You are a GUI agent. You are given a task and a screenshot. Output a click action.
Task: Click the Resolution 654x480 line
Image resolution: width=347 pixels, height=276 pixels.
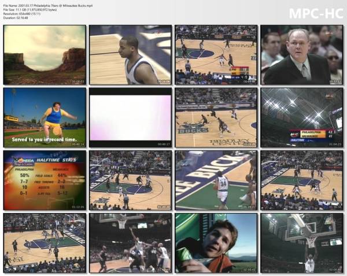22,14
